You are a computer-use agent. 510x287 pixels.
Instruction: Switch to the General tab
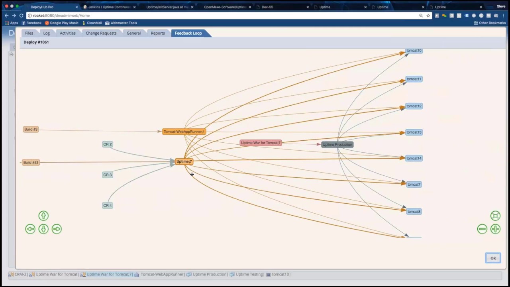coord(133,33)
